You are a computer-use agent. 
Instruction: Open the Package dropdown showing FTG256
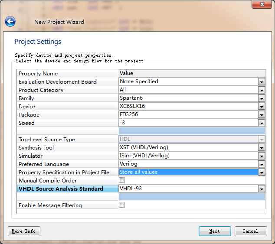pos(261,114)
